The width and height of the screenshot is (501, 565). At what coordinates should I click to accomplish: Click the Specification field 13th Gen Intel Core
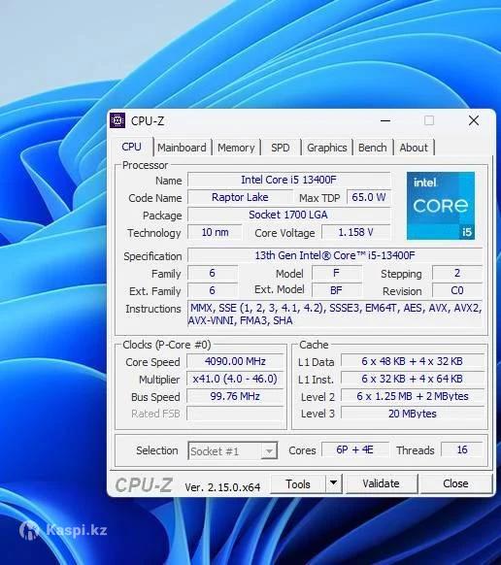tap(335, 255)
